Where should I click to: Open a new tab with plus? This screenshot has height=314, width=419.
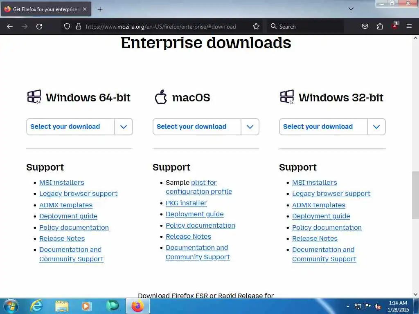[x=100, y=9]
